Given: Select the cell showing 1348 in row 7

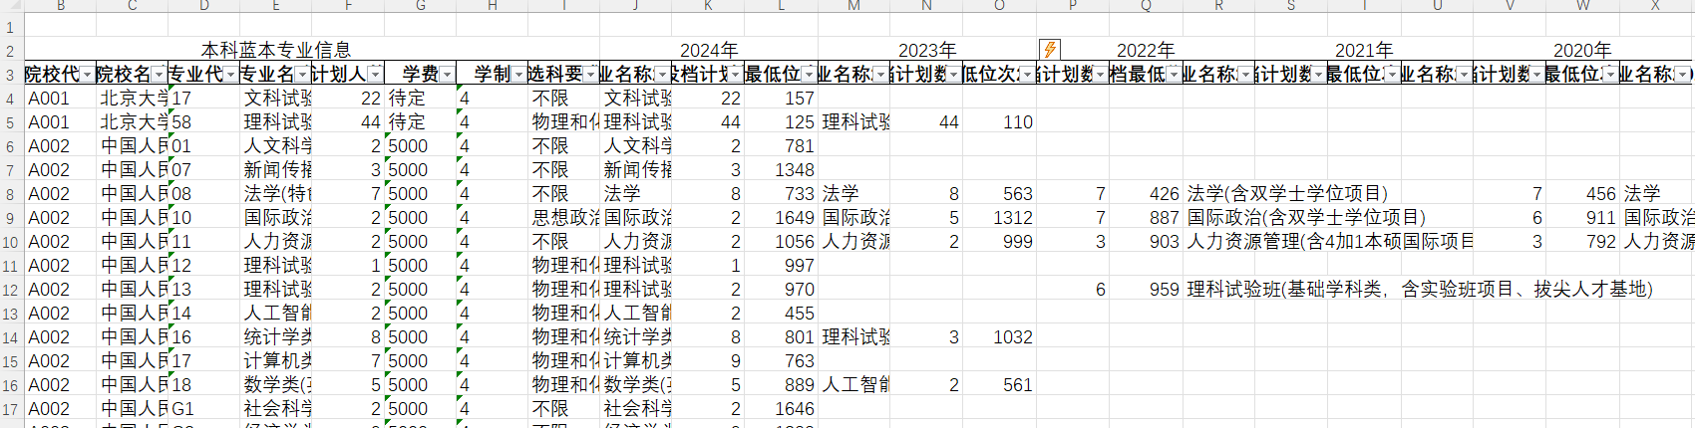Looking at the screenshot, I should coord(781,170).
